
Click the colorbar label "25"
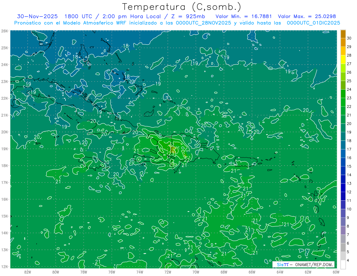coord(349,81)
